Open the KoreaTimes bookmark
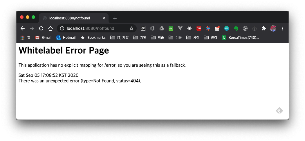Viewport: 305px width, 141px height. tap(240, 37)
